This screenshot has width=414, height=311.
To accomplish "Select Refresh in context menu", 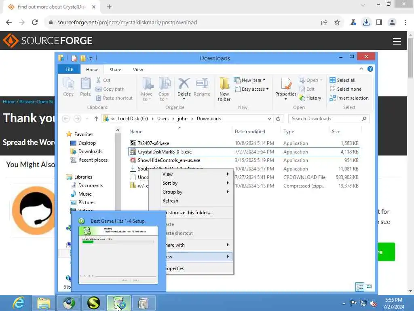I will pyautogui.click(x=196, y=201).
